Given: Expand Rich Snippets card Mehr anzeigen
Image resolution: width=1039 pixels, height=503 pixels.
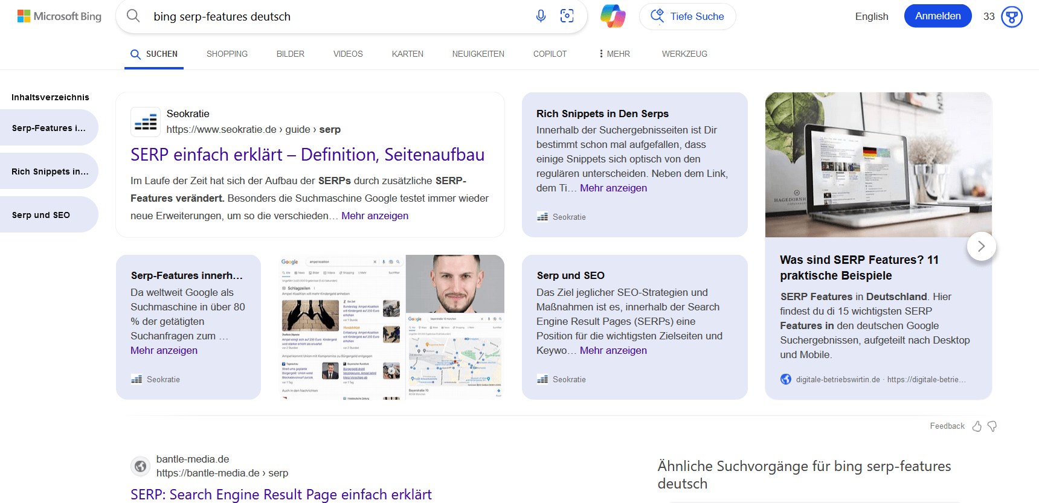Looking at the screenshot, I should pyautogui.click(x=613, y=188).
